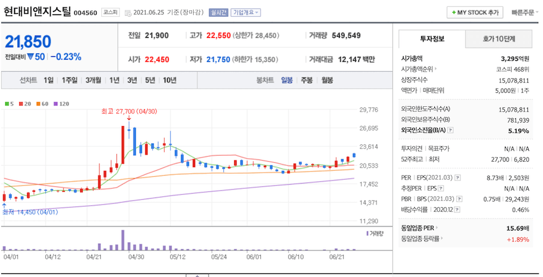The height and width of the screenshot is (277, 543).
Task: Click the MY STOCK 추가 button
Action: click(475, 13)
